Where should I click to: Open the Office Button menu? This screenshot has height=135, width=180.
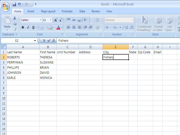pos(5,7)
